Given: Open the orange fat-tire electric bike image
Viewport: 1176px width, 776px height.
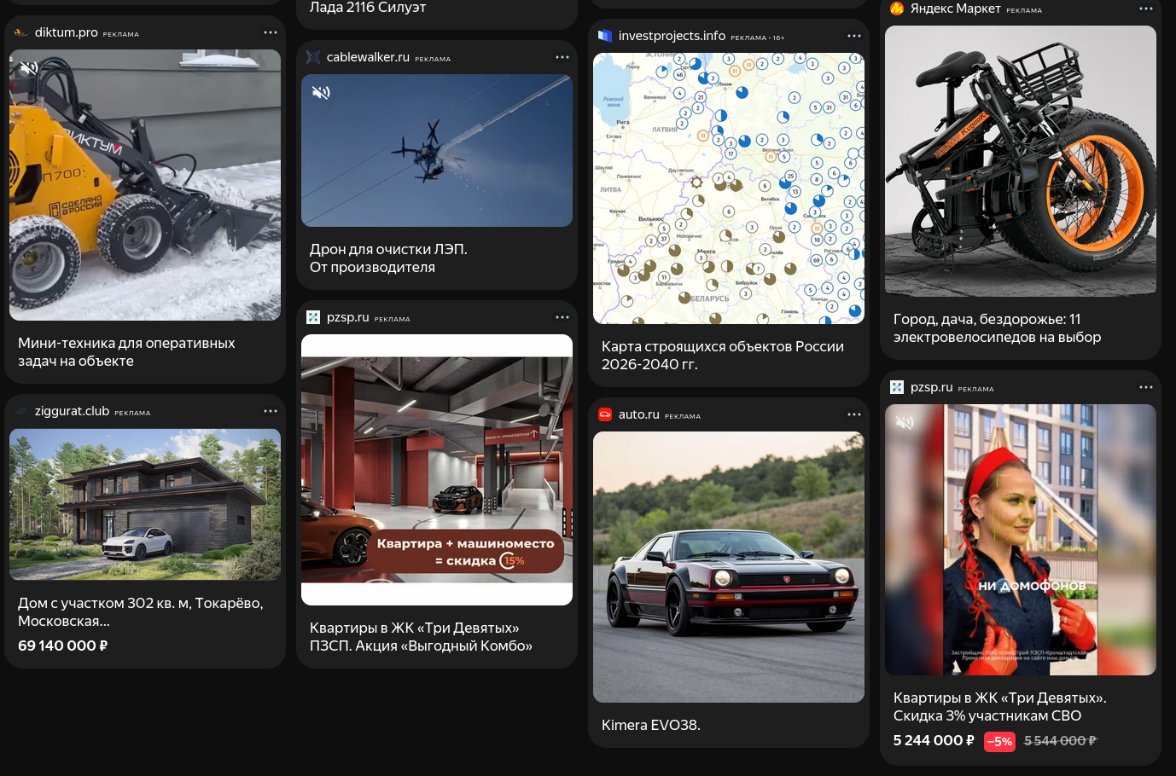Looking at the screenshot, I should pyautogui.click(x=1021, y=161).
